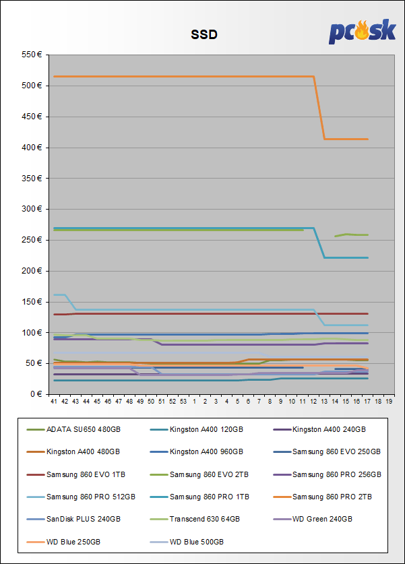The image size is (405, 564).
Task: Click week 41 on the x-axis
Action: 54,402
